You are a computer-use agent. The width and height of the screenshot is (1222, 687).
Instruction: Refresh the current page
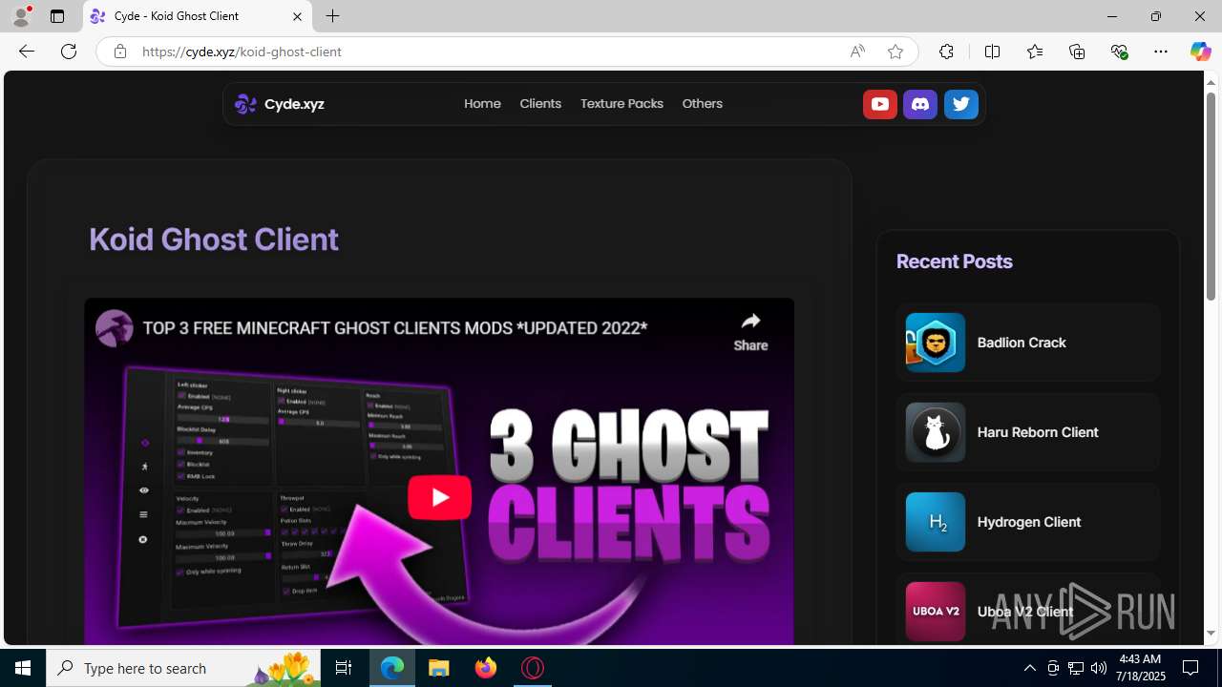coord(69,52)
